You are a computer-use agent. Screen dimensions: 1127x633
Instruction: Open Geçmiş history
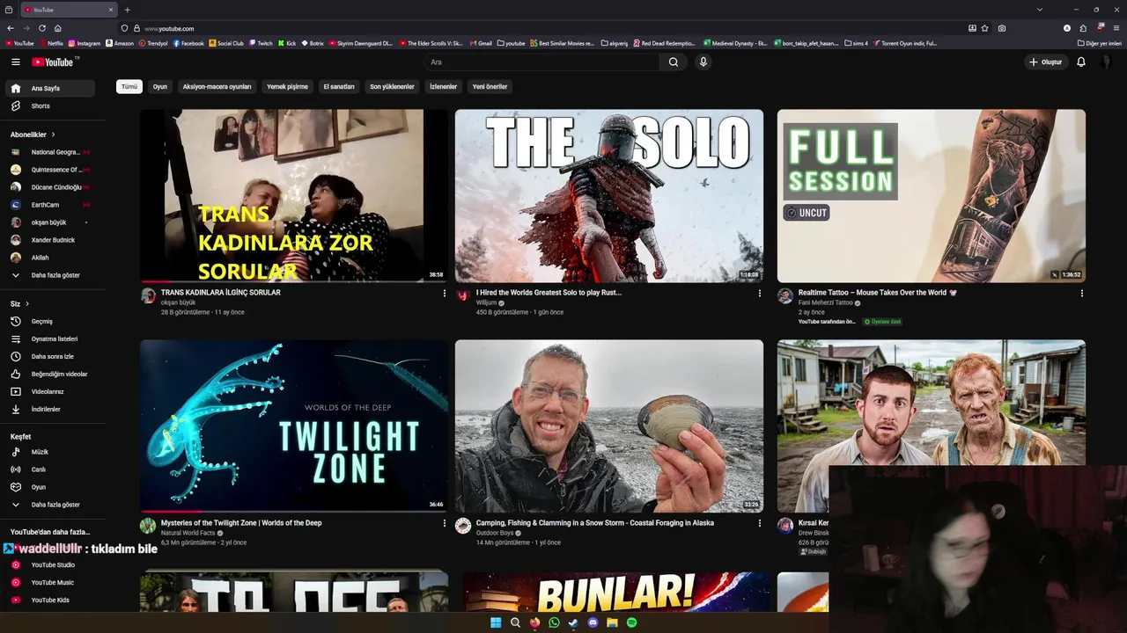point(49,321)
